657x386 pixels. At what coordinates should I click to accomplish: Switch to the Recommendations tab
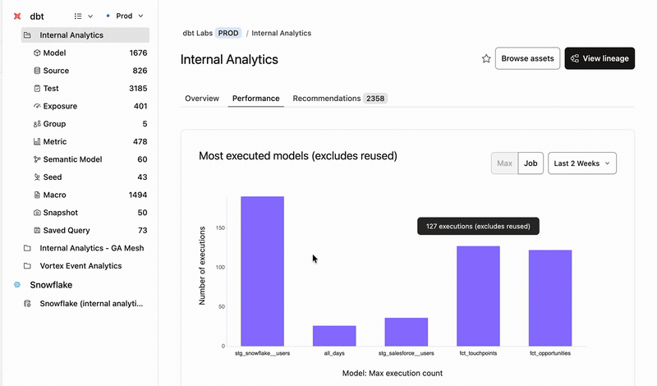pyautogui.click(x=340, y=99)
